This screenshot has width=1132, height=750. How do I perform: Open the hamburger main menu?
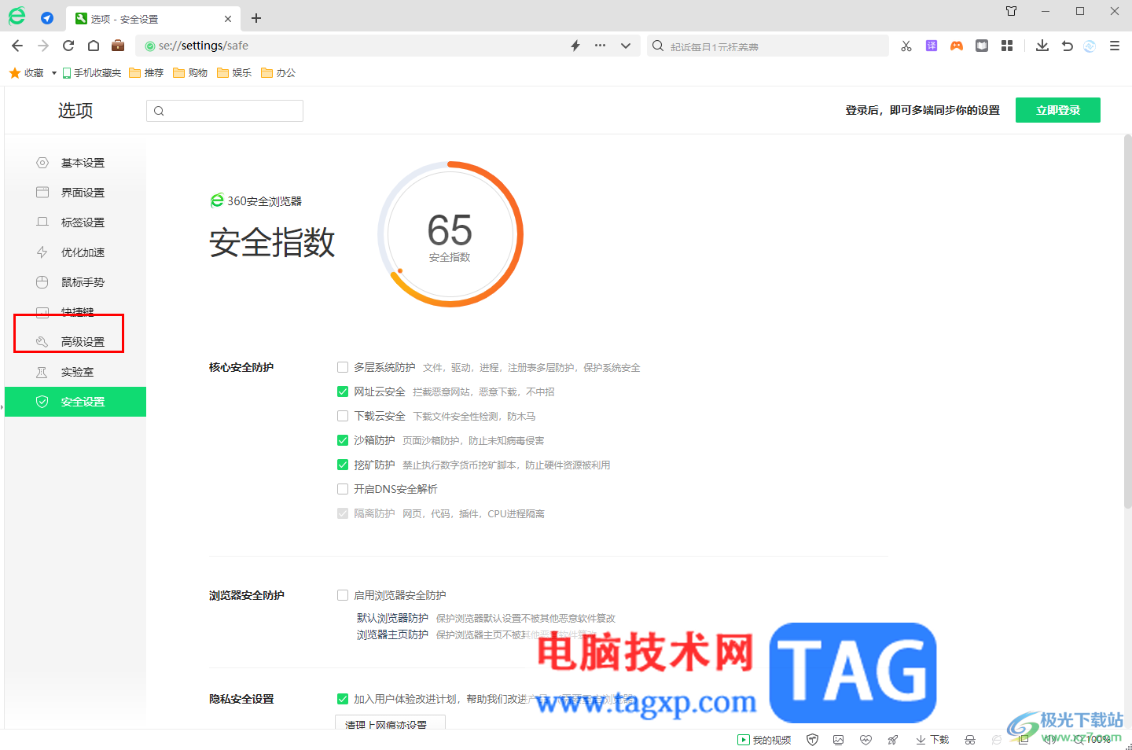click(1115, 46)
